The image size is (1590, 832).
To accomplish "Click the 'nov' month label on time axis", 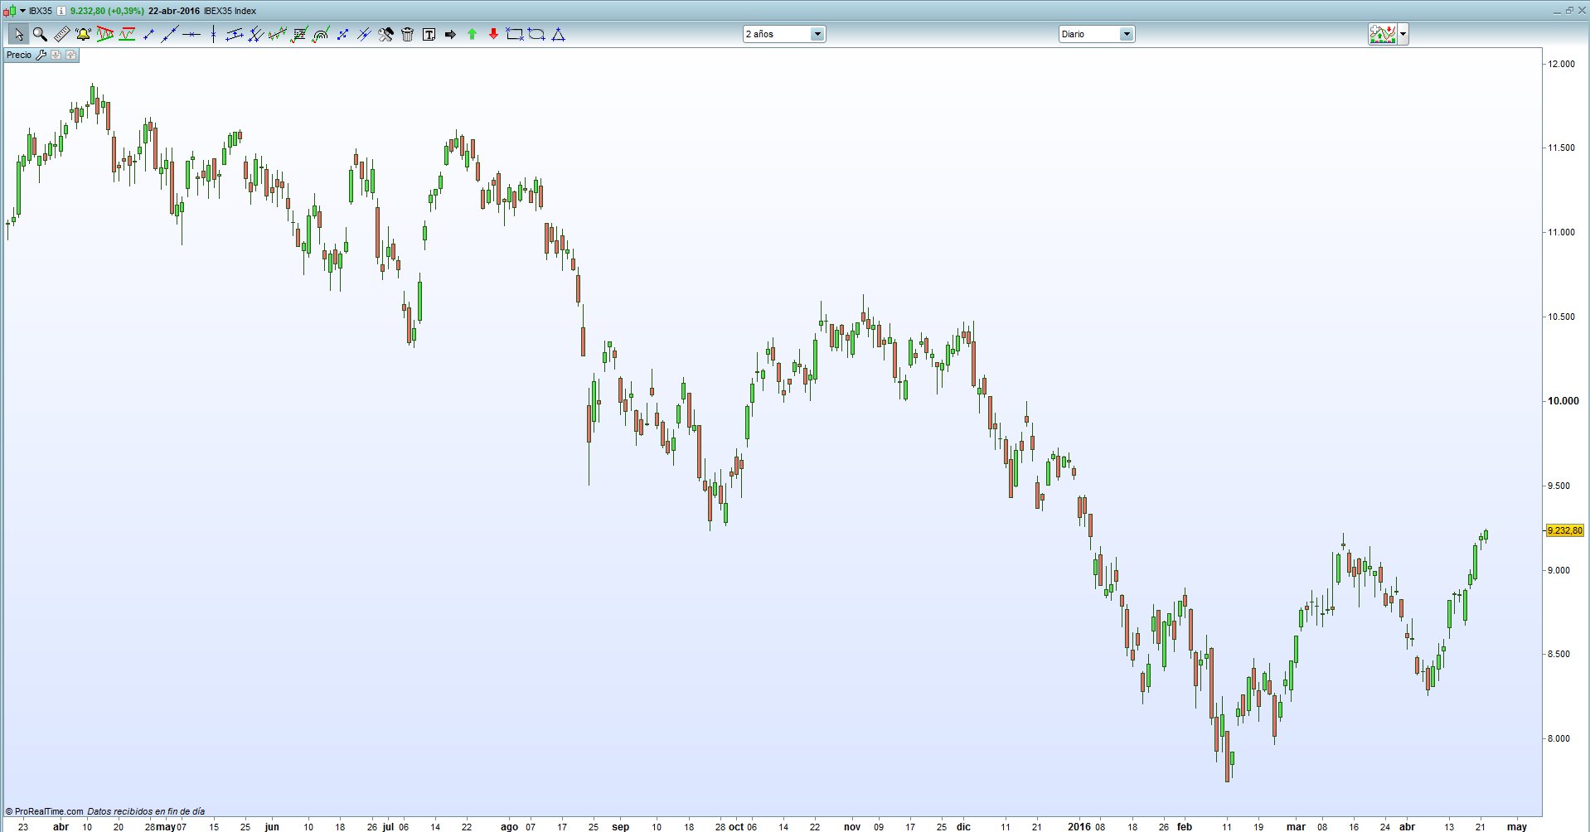I will pos(852,826).
